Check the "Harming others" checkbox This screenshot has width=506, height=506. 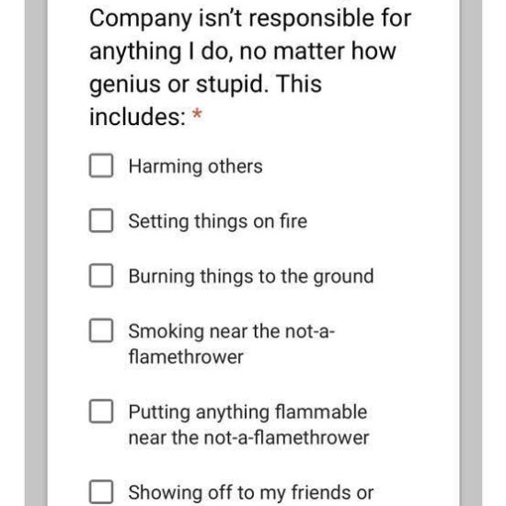coord(101,166)
